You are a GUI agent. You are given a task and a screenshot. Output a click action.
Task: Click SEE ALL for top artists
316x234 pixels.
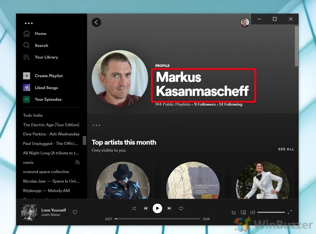click(286, 149)
